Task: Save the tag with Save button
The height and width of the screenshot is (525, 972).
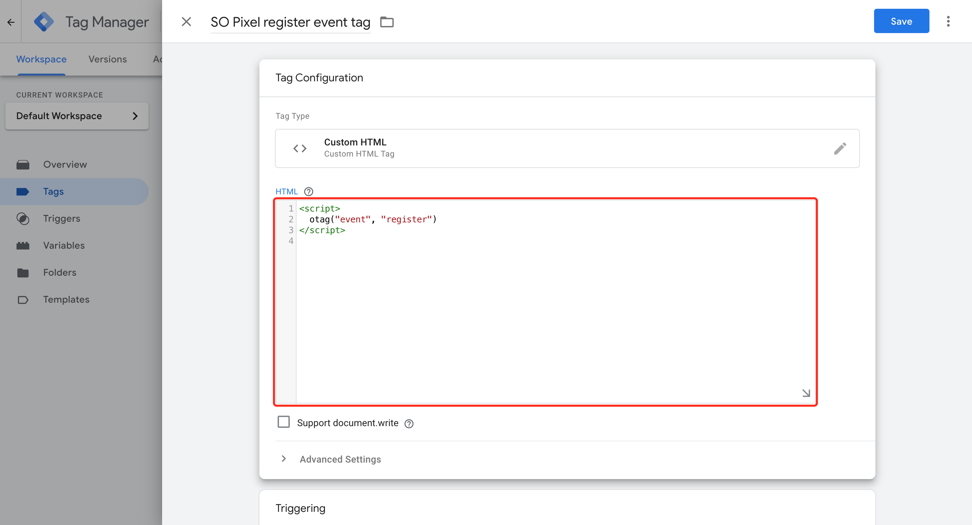Action: point(901,21)
